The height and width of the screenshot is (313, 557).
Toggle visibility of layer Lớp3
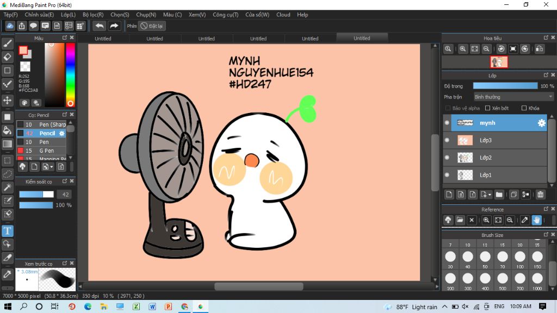pyautogui.click(x=447, y=140)
